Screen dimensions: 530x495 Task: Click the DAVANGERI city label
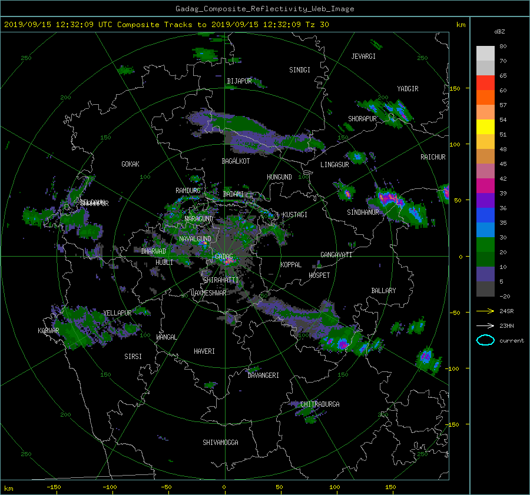pyautogui.click(x=263, y=376)
